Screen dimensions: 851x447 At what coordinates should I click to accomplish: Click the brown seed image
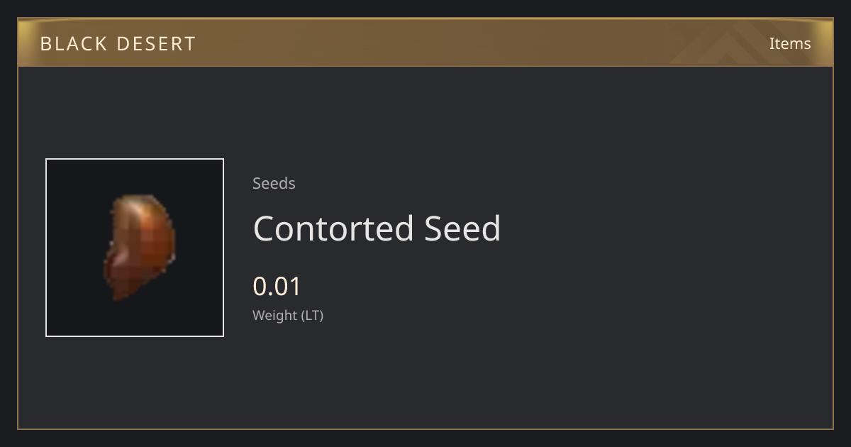[140, 246]
